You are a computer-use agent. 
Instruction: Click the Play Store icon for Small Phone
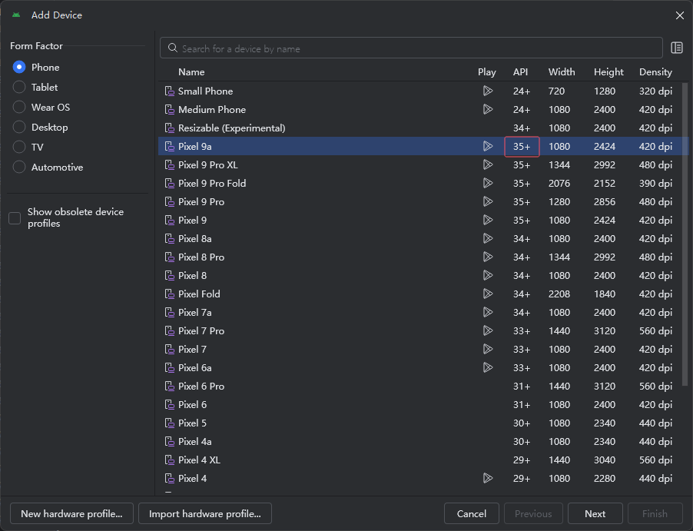(488, 91)
